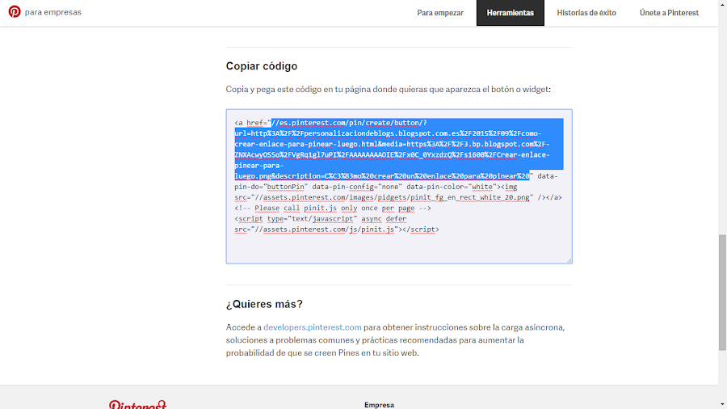Click the '¿Quieres más?' heading

(x=264, y=304)
